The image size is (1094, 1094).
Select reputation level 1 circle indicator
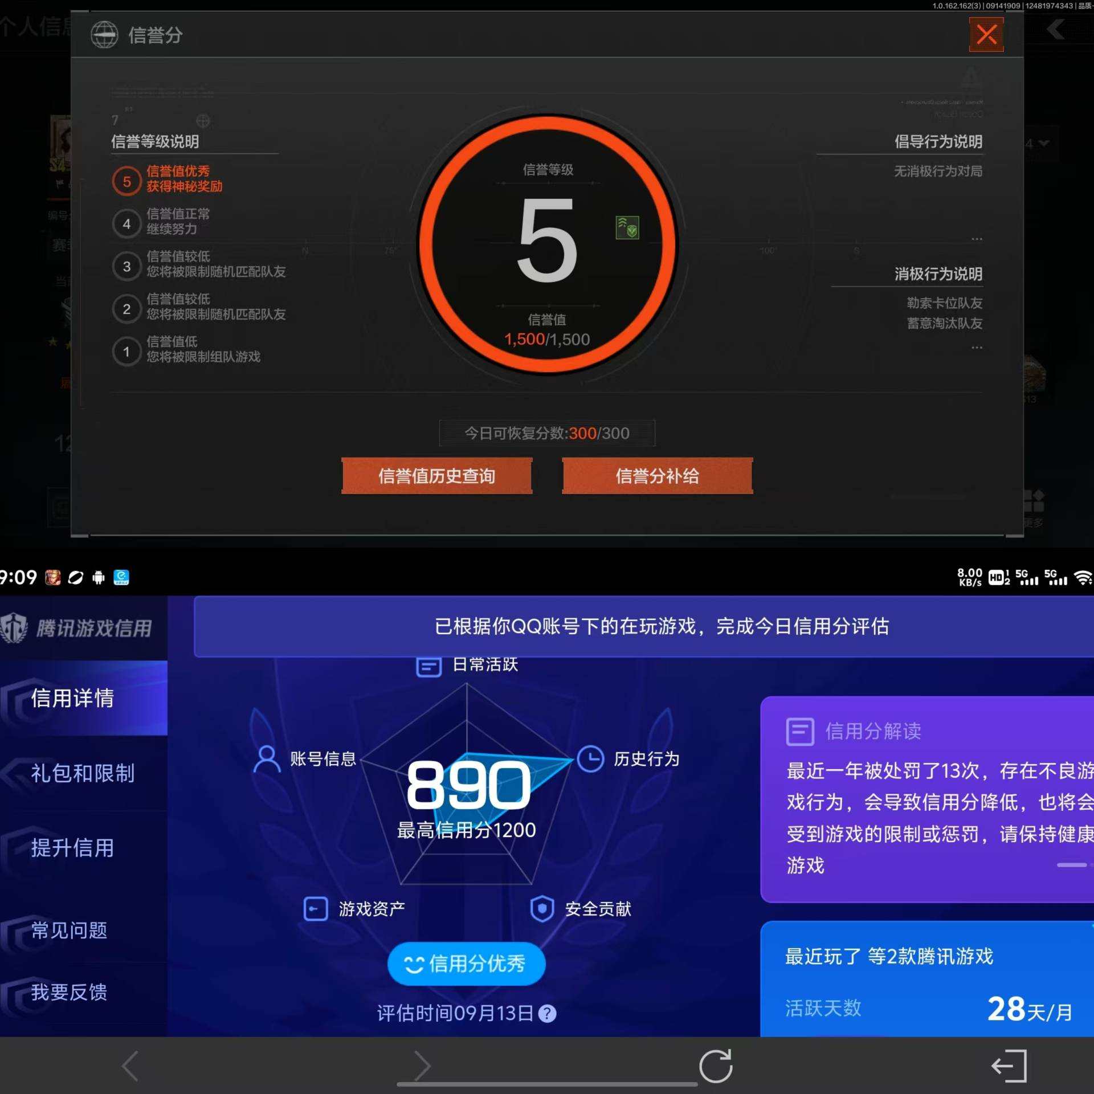pyautogui.click(x=126, y=351)
